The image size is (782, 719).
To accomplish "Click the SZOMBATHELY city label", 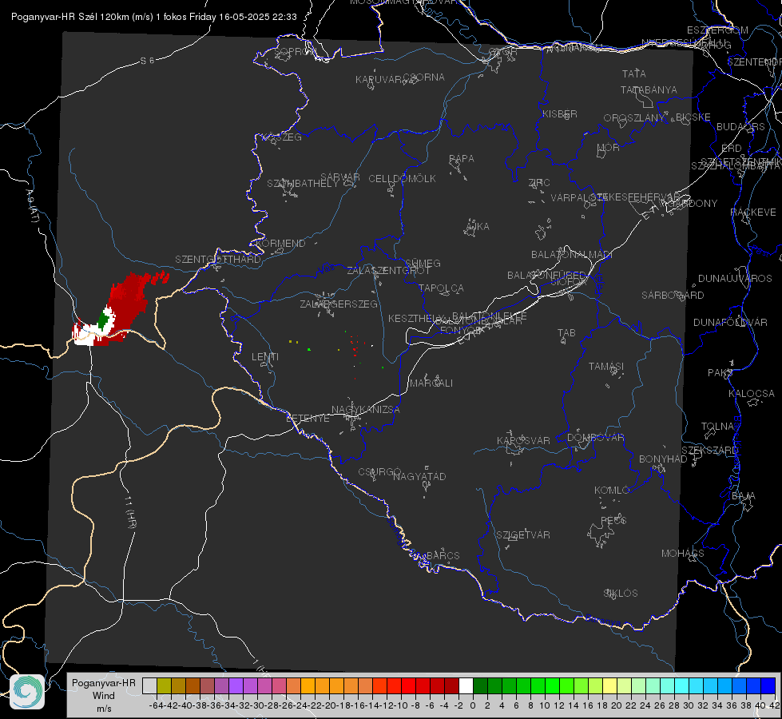I will pos(303,184).
